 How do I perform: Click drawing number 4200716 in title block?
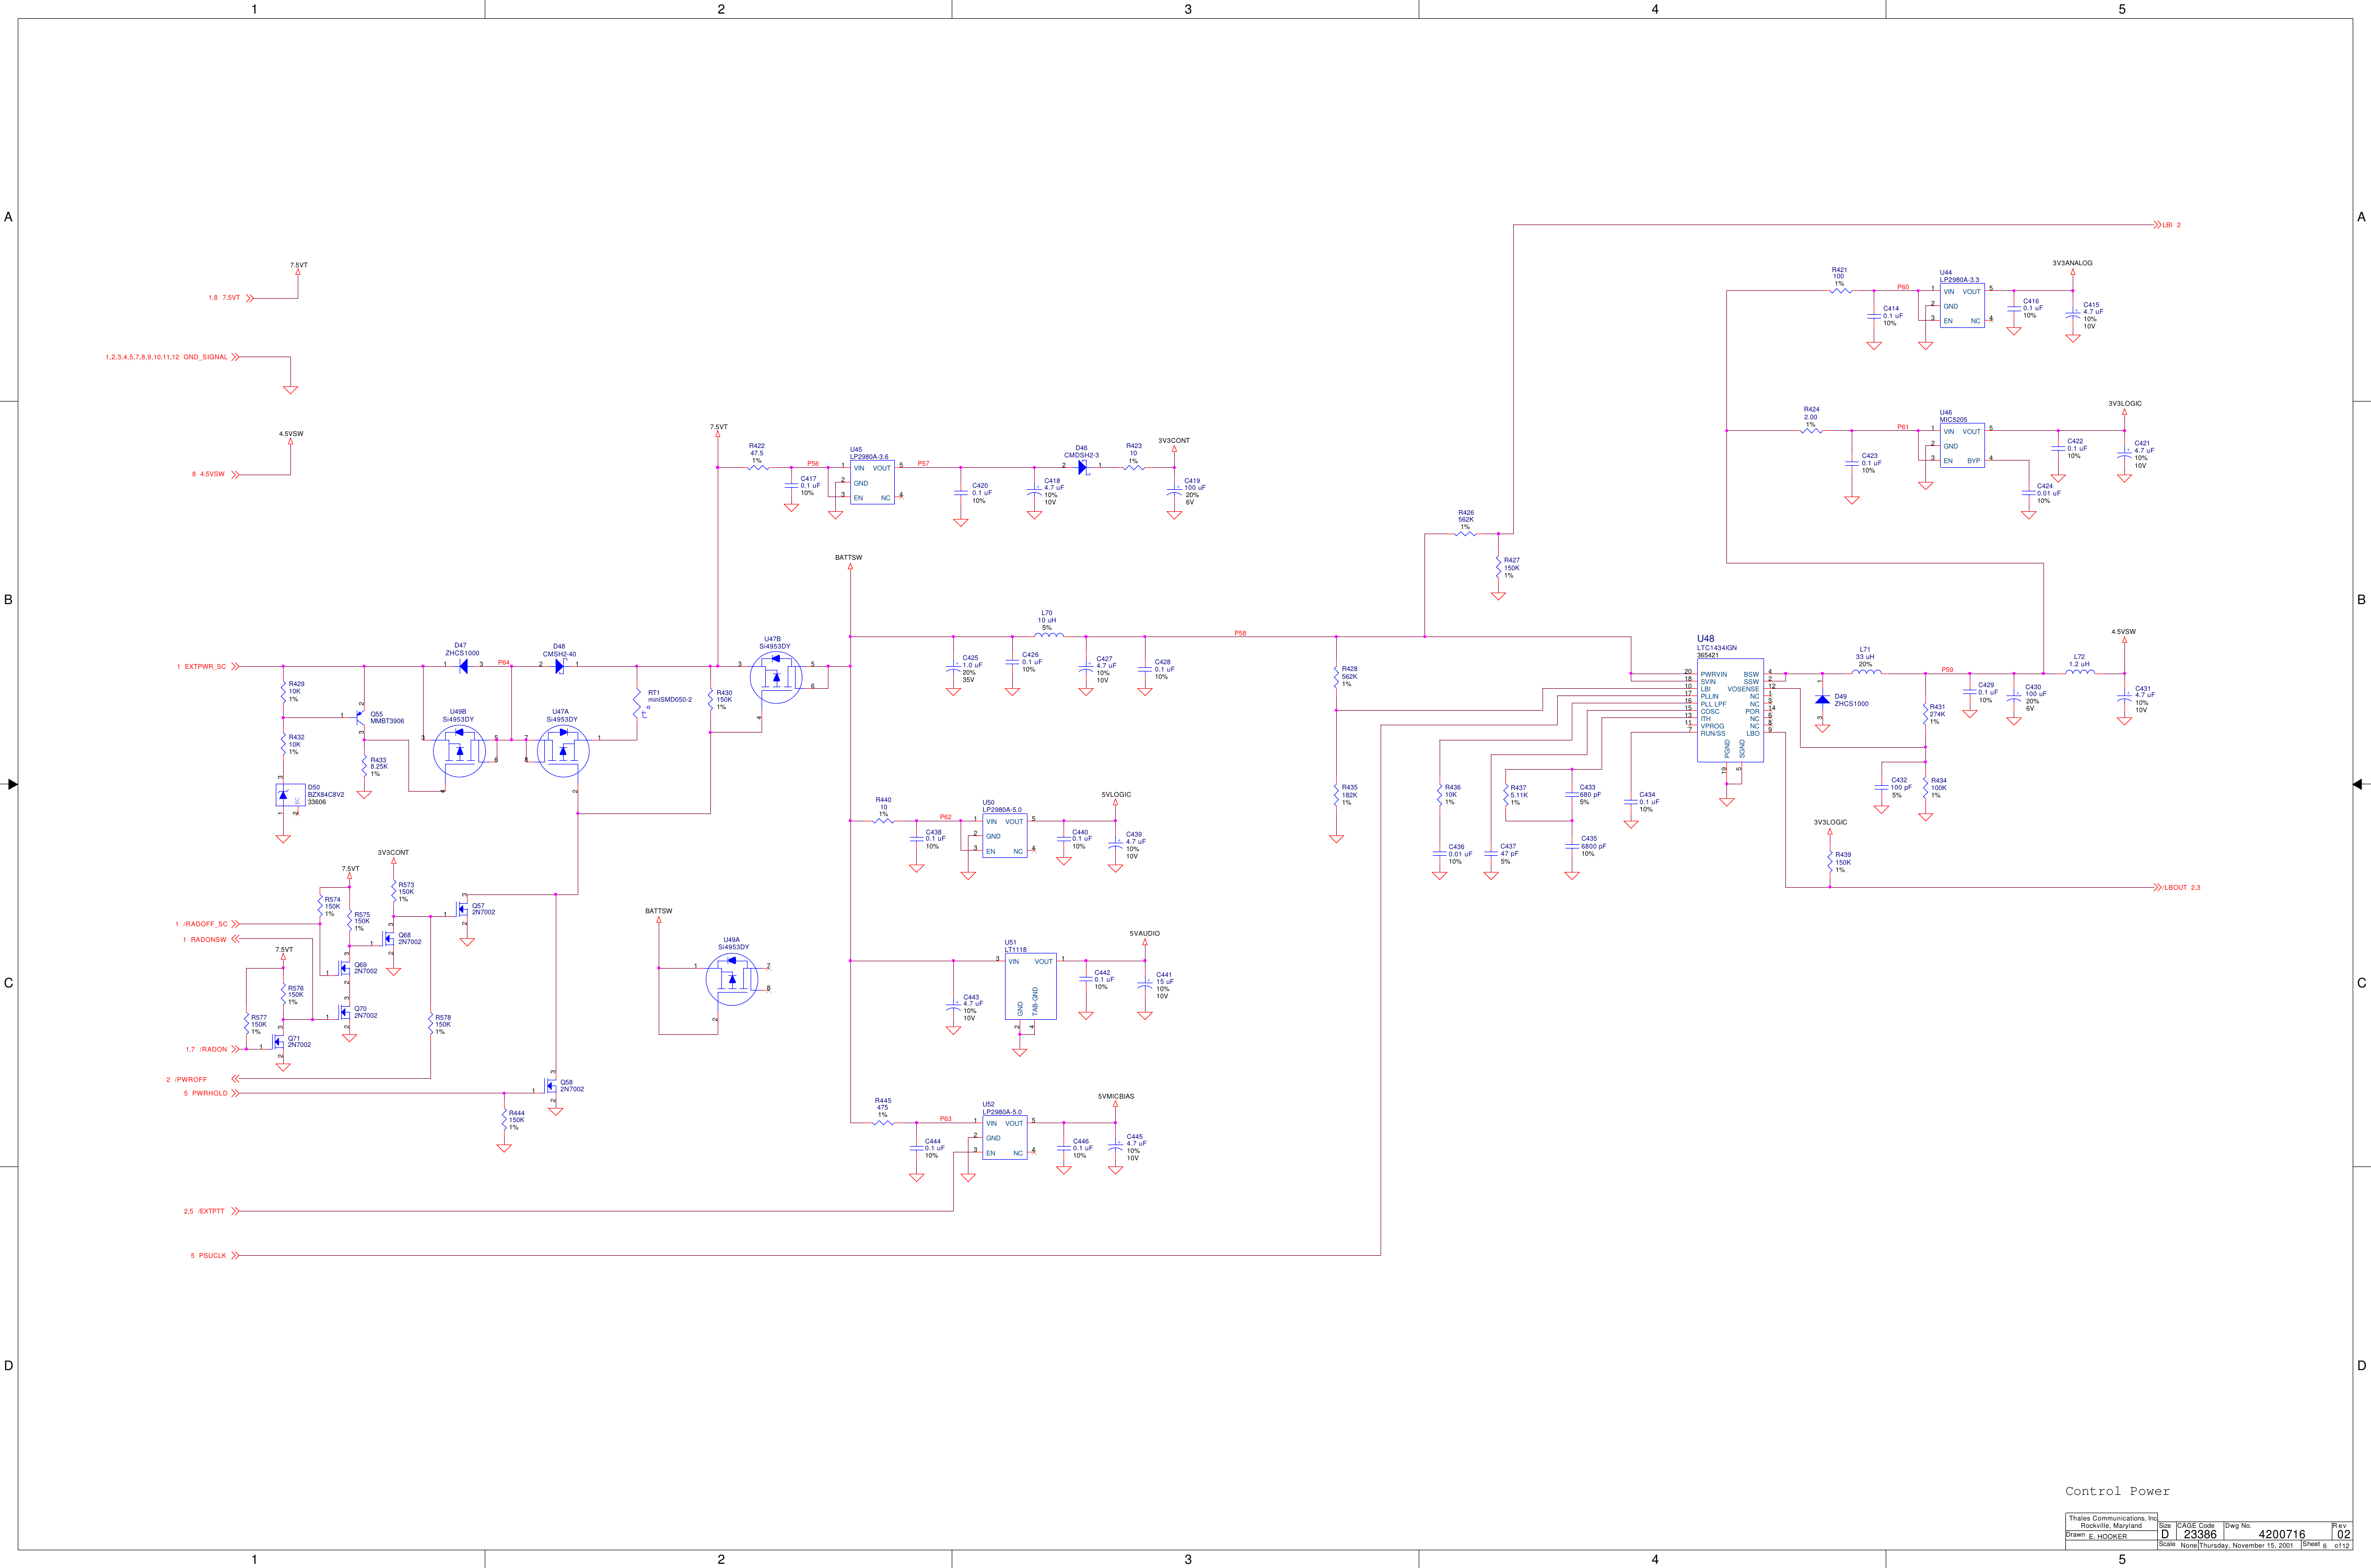[x=2282, y=1534]
